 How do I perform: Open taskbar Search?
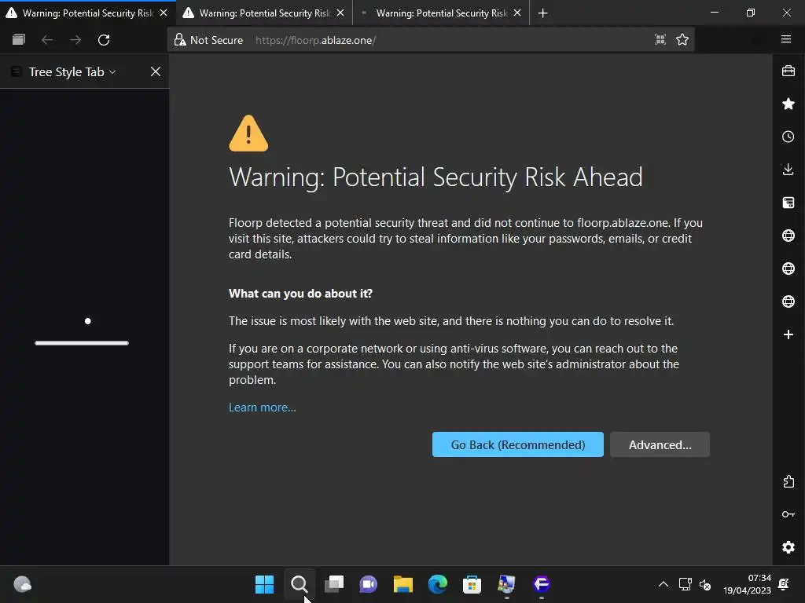[x=300, y=584]
